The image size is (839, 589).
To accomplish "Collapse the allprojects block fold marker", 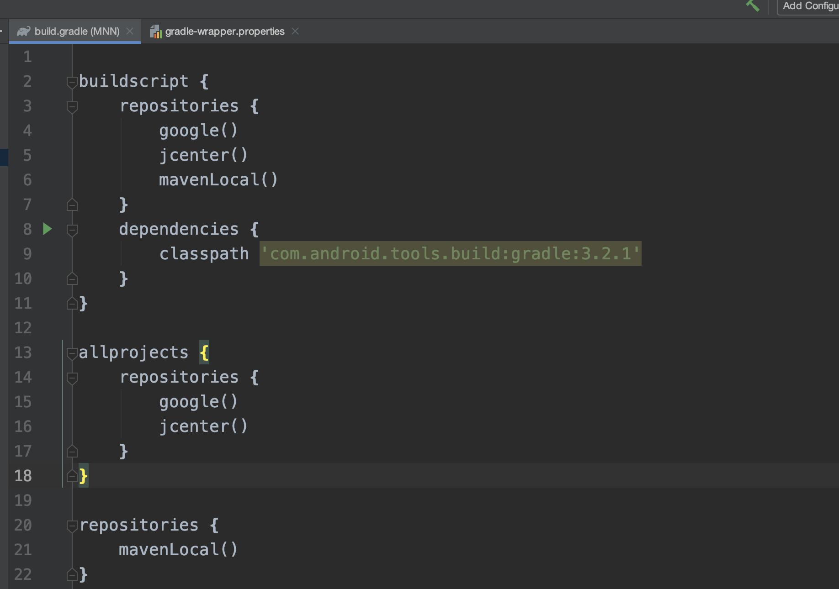I will coord(71,353).
